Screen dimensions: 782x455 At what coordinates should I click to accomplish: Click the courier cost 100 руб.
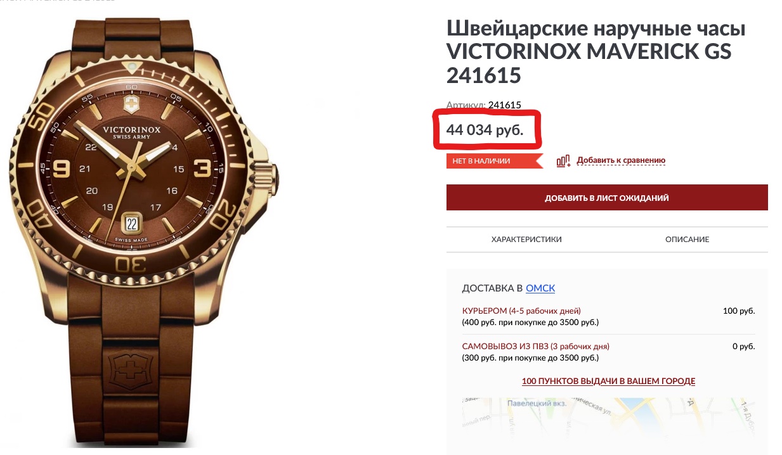click(x=739, y=311)
